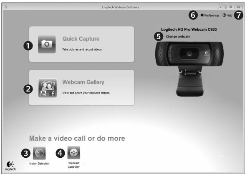The image size is (245, 174).
Task: Select the 'Webcam Gallery' heading
Action: click(x=83, y=82)
